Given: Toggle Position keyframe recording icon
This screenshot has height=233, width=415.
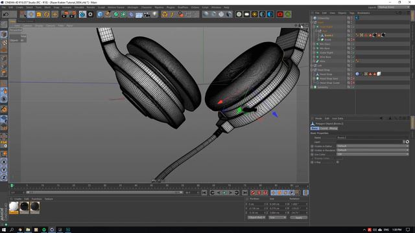Looking at the screenshot, I should 273,193.
